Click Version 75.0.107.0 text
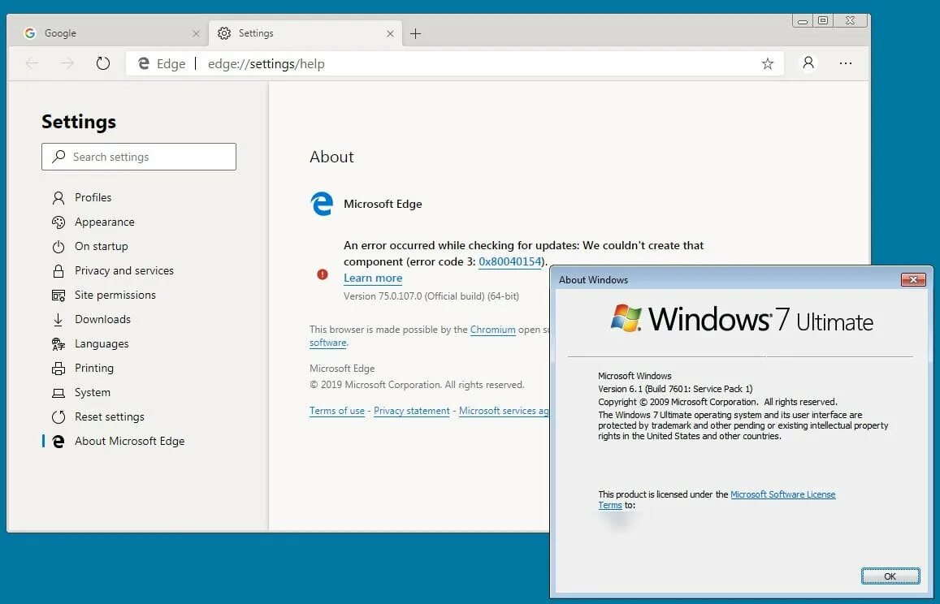This screenshot has width=940, height=604. 431,296
